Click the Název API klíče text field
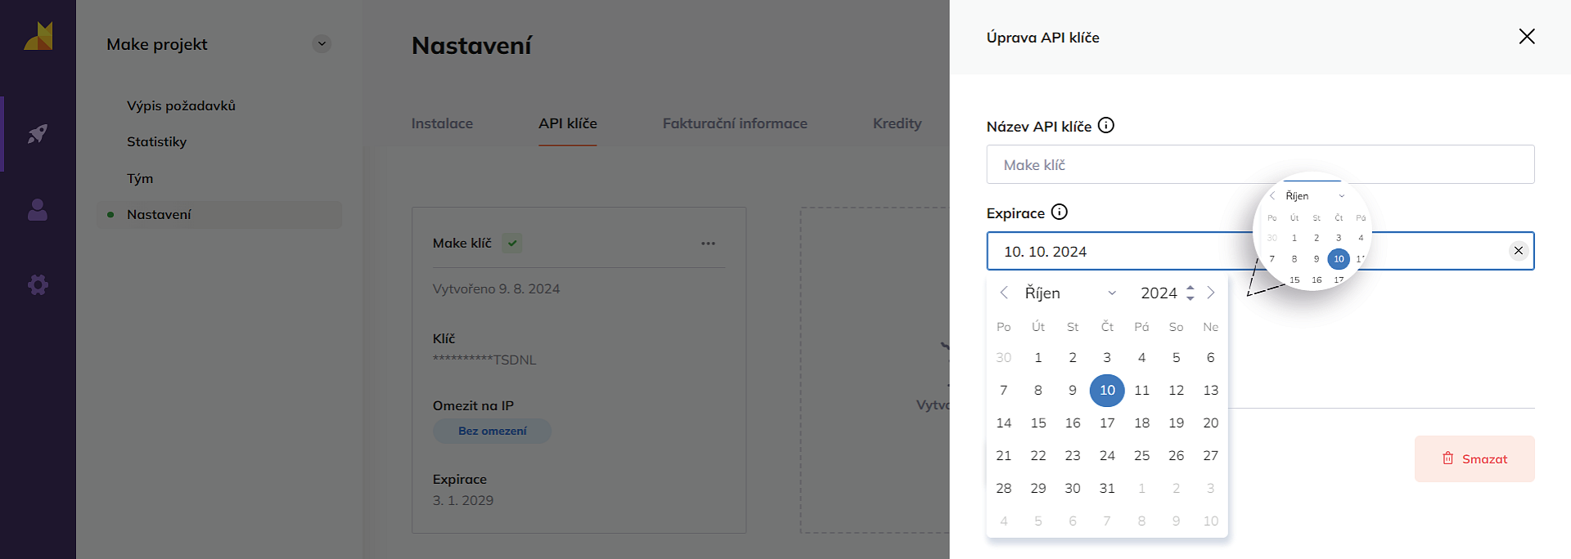 pyautogui.click(x=1259, y=164)
